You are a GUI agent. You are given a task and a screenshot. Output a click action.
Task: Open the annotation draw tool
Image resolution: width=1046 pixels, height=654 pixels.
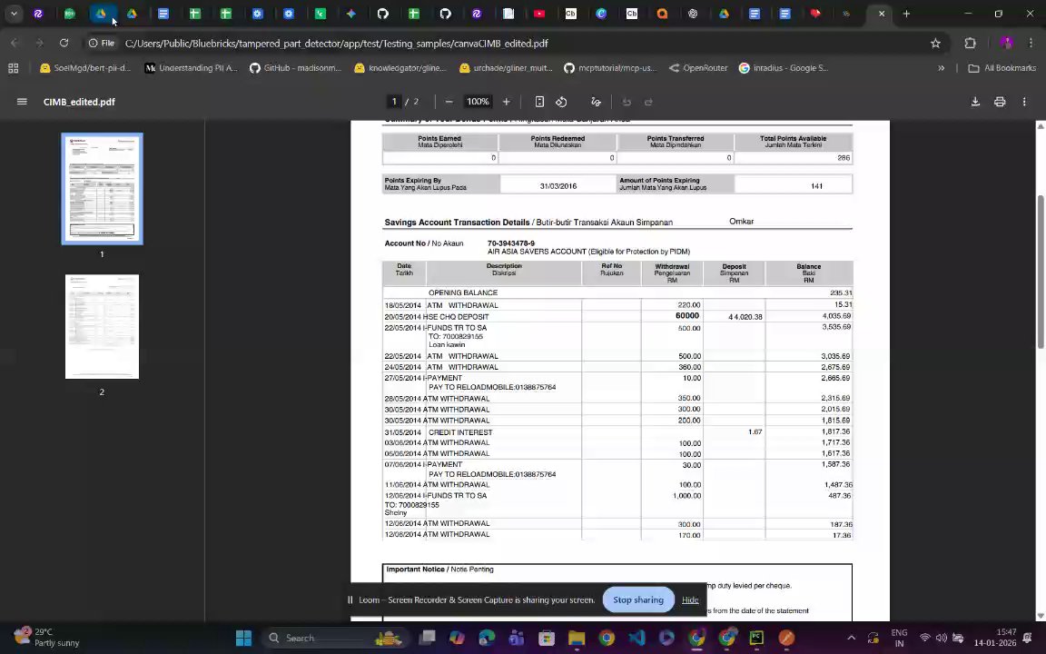pos(596,102)
